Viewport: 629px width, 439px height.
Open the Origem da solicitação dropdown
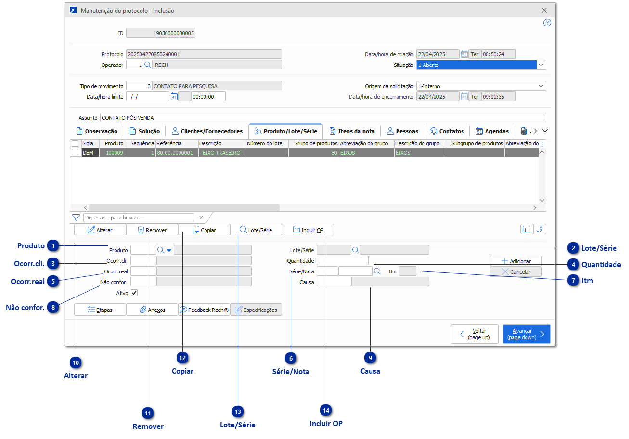tap(541, 86)
